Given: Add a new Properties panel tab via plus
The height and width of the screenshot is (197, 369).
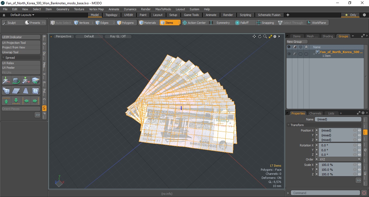Looking at the screenshot, I should [x=341, y=113].
